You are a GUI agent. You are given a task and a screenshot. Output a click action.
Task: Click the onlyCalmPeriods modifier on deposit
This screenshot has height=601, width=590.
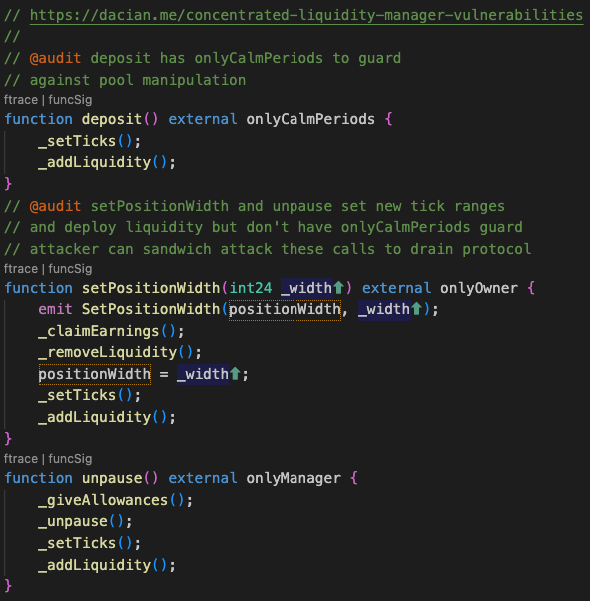click(310, 119)
